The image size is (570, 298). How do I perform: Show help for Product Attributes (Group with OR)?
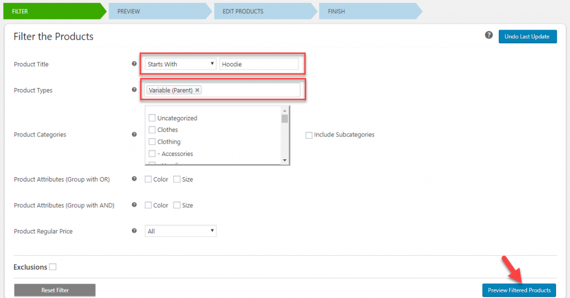[134, 179]
